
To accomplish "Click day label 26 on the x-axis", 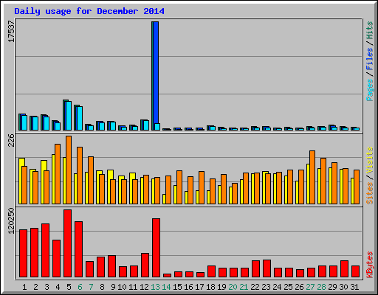I will tap(299, 287).
